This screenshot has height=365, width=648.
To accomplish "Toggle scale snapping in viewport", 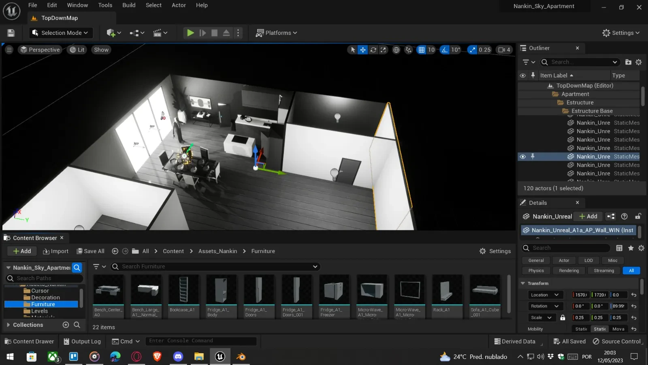I will (472, 50).
